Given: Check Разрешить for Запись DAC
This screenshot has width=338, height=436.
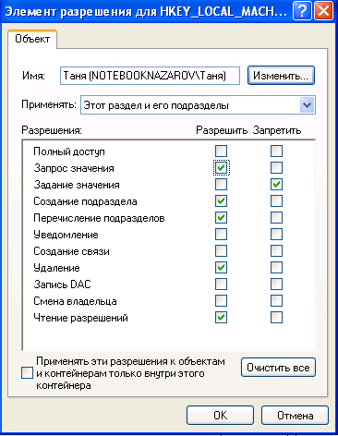Looking at the screenshot, I should (221, 285).
